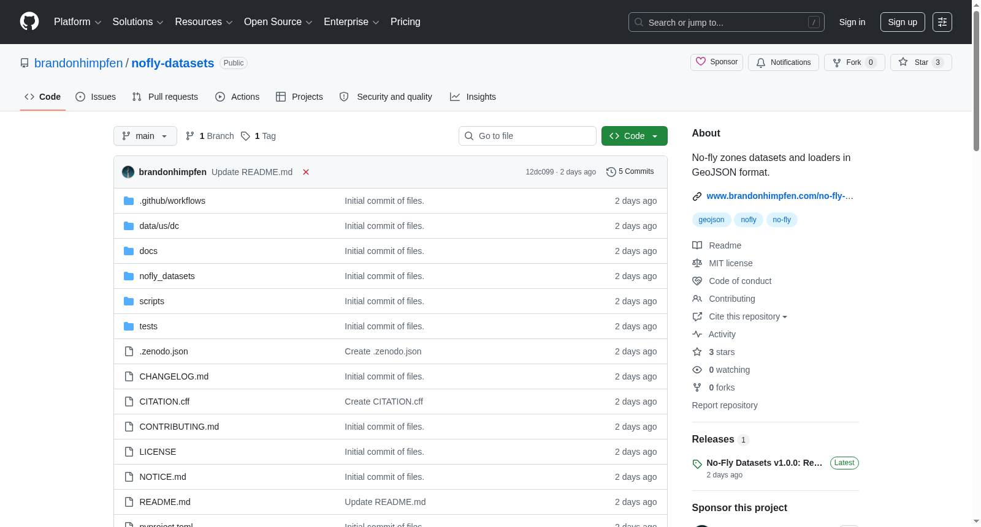Click the red failed-checks X status icon
The image size is (981, 527).
306,172
